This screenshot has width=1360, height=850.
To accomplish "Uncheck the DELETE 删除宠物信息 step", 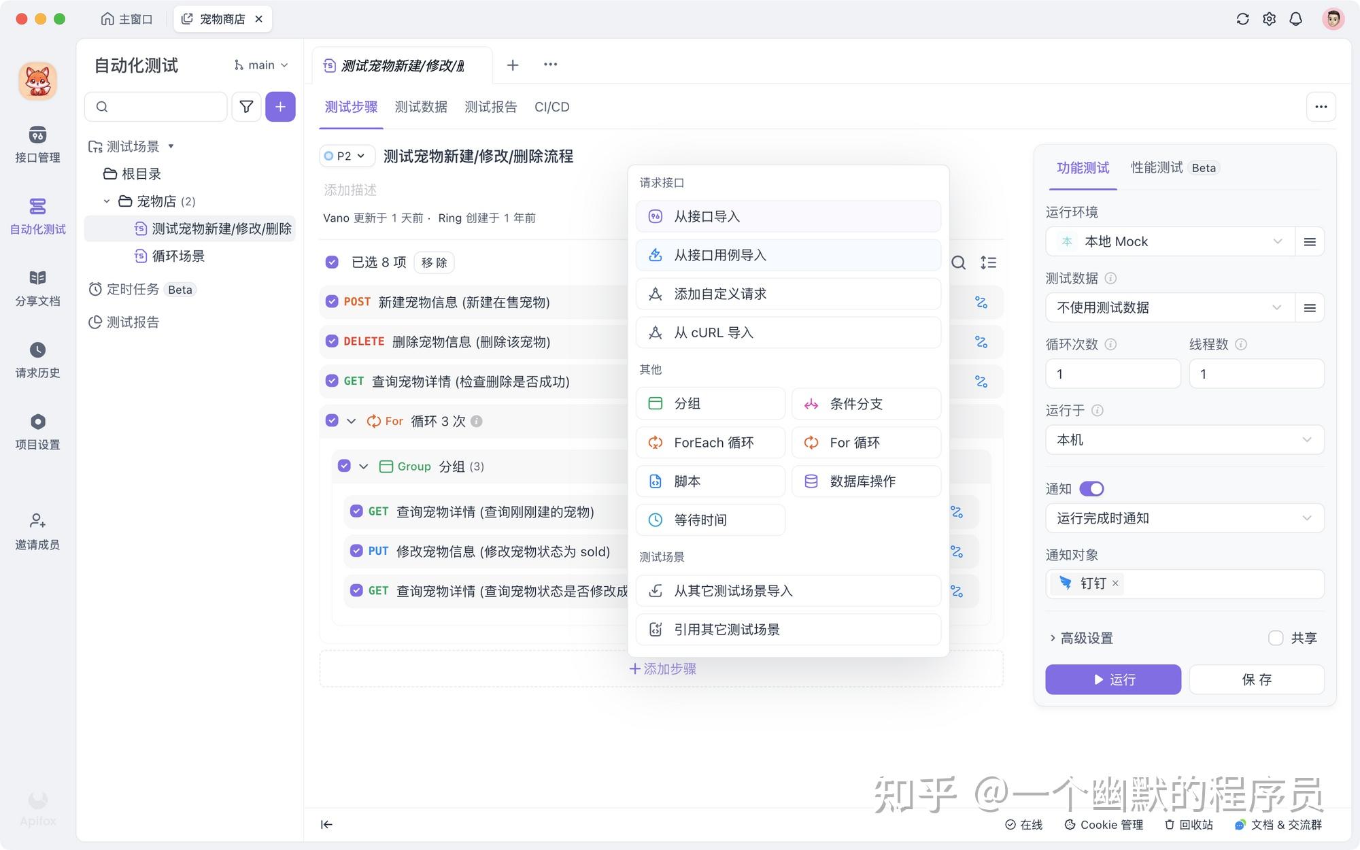I will 332,341.
